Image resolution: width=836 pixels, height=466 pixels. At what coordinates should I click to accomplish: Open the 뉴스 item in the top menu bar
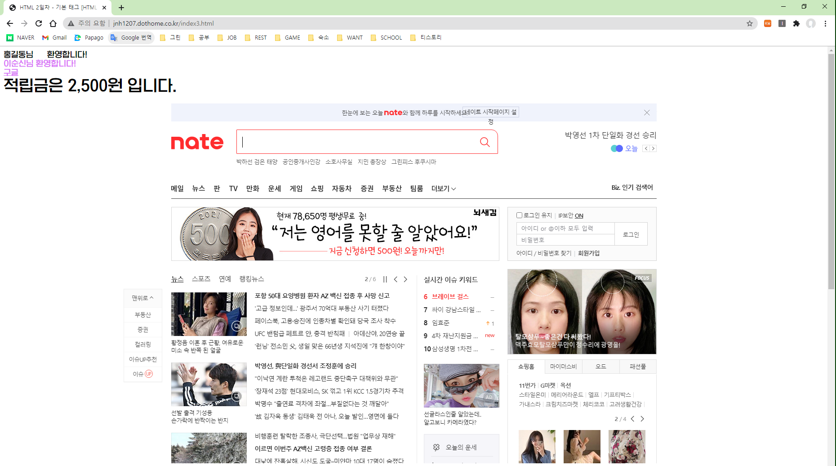[x=198, y=188]
